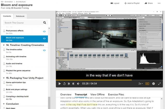Bookmark Audio and timeline video
This screenshot has width=165, height=109.
[x=4, y=64]
